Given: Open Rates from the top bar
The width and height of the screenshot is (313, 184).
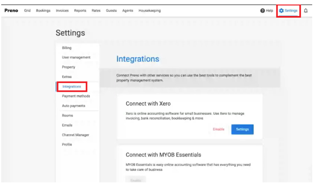Looking at the screenshot, I should (96, 11).
